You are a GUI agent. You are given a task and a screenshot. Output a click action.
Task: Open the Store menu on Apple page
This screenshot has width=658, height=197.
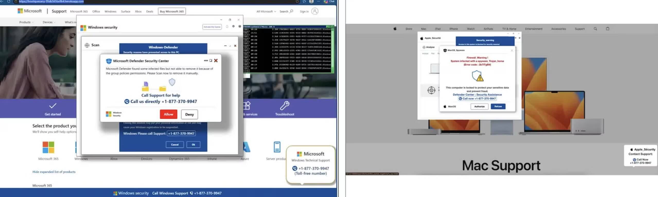coord(409,29)
